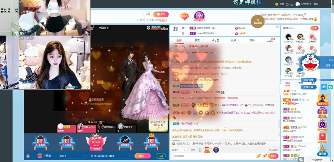
Task: Click the sofa seat with crown icon
Action: (151, 142)
